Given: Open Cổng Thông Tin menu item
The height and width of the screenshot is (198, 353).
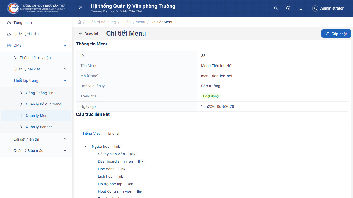Looking at the screenshot, I should point(36,93).
